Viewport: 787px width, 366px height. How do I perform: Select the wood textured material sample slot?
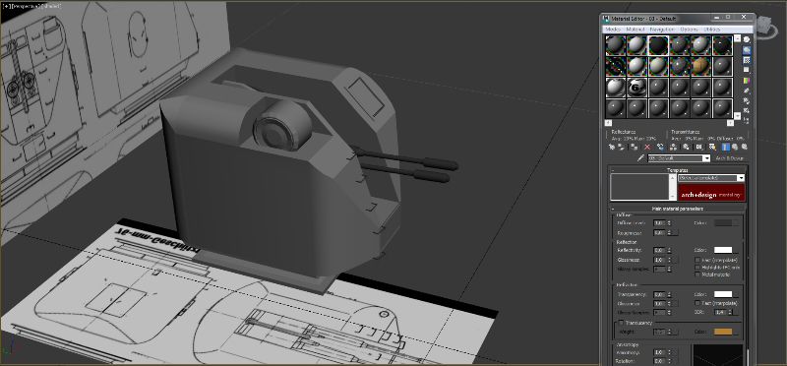pos(700,66)
